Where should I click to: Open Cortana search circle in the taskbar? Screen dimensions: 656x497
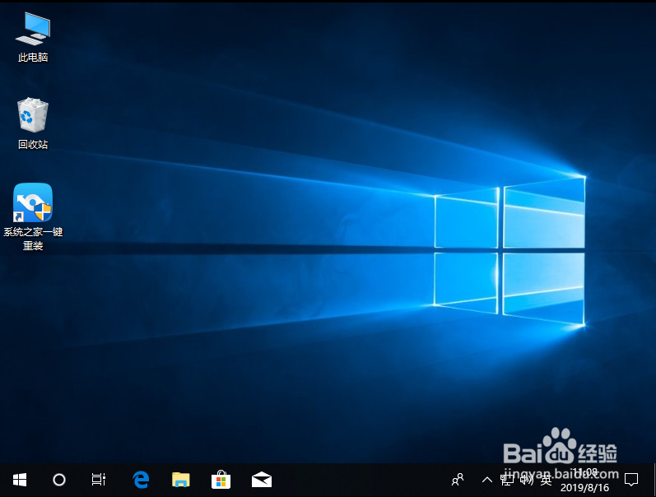[x=59, y=480]
